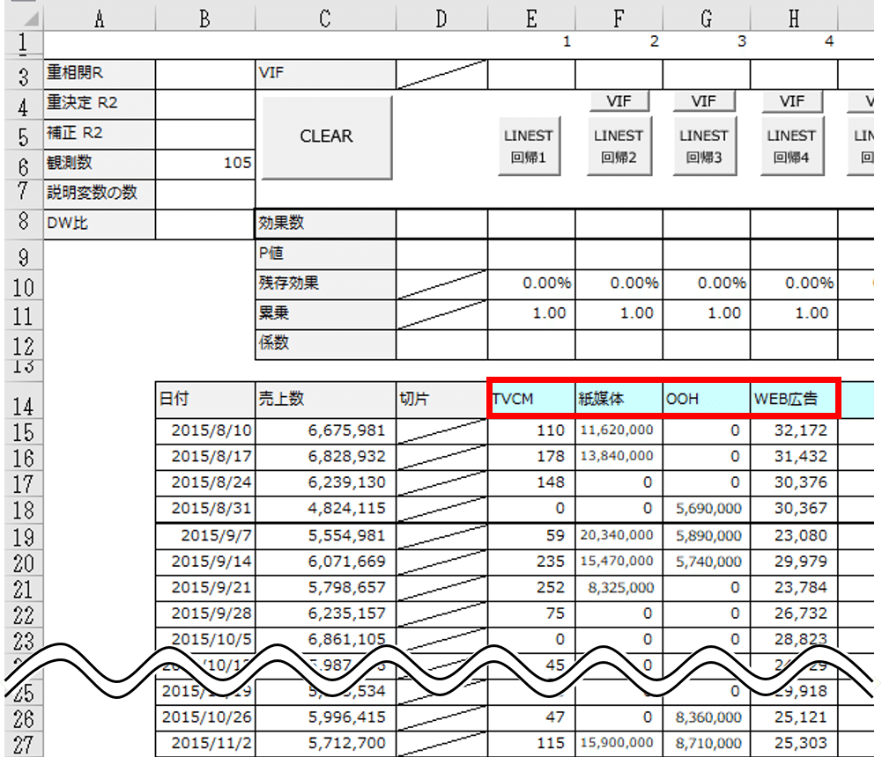Select column B header
Image resolution: width=882 pixels, height=757 pixels.
point(204,18)
